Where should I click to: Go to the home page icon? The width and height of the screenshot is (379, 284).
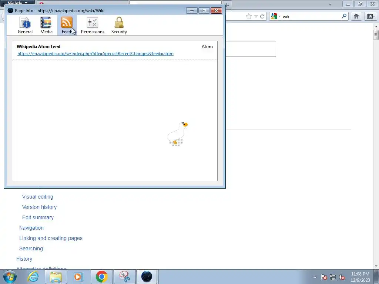[x=356, y=16]
